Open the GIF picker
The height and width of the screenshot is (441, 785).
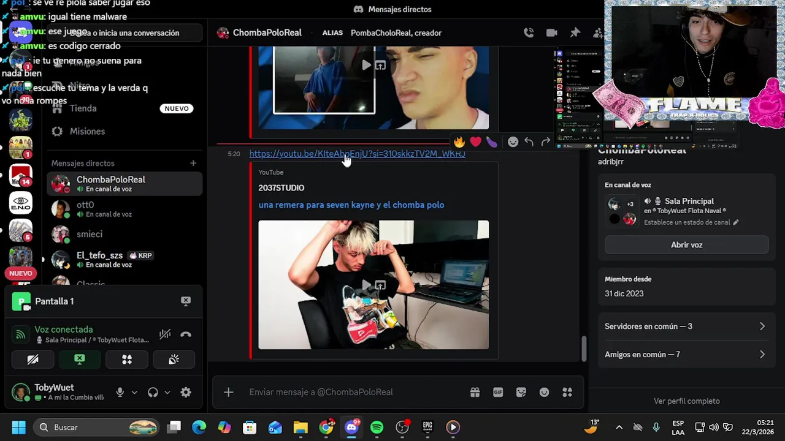498,392
